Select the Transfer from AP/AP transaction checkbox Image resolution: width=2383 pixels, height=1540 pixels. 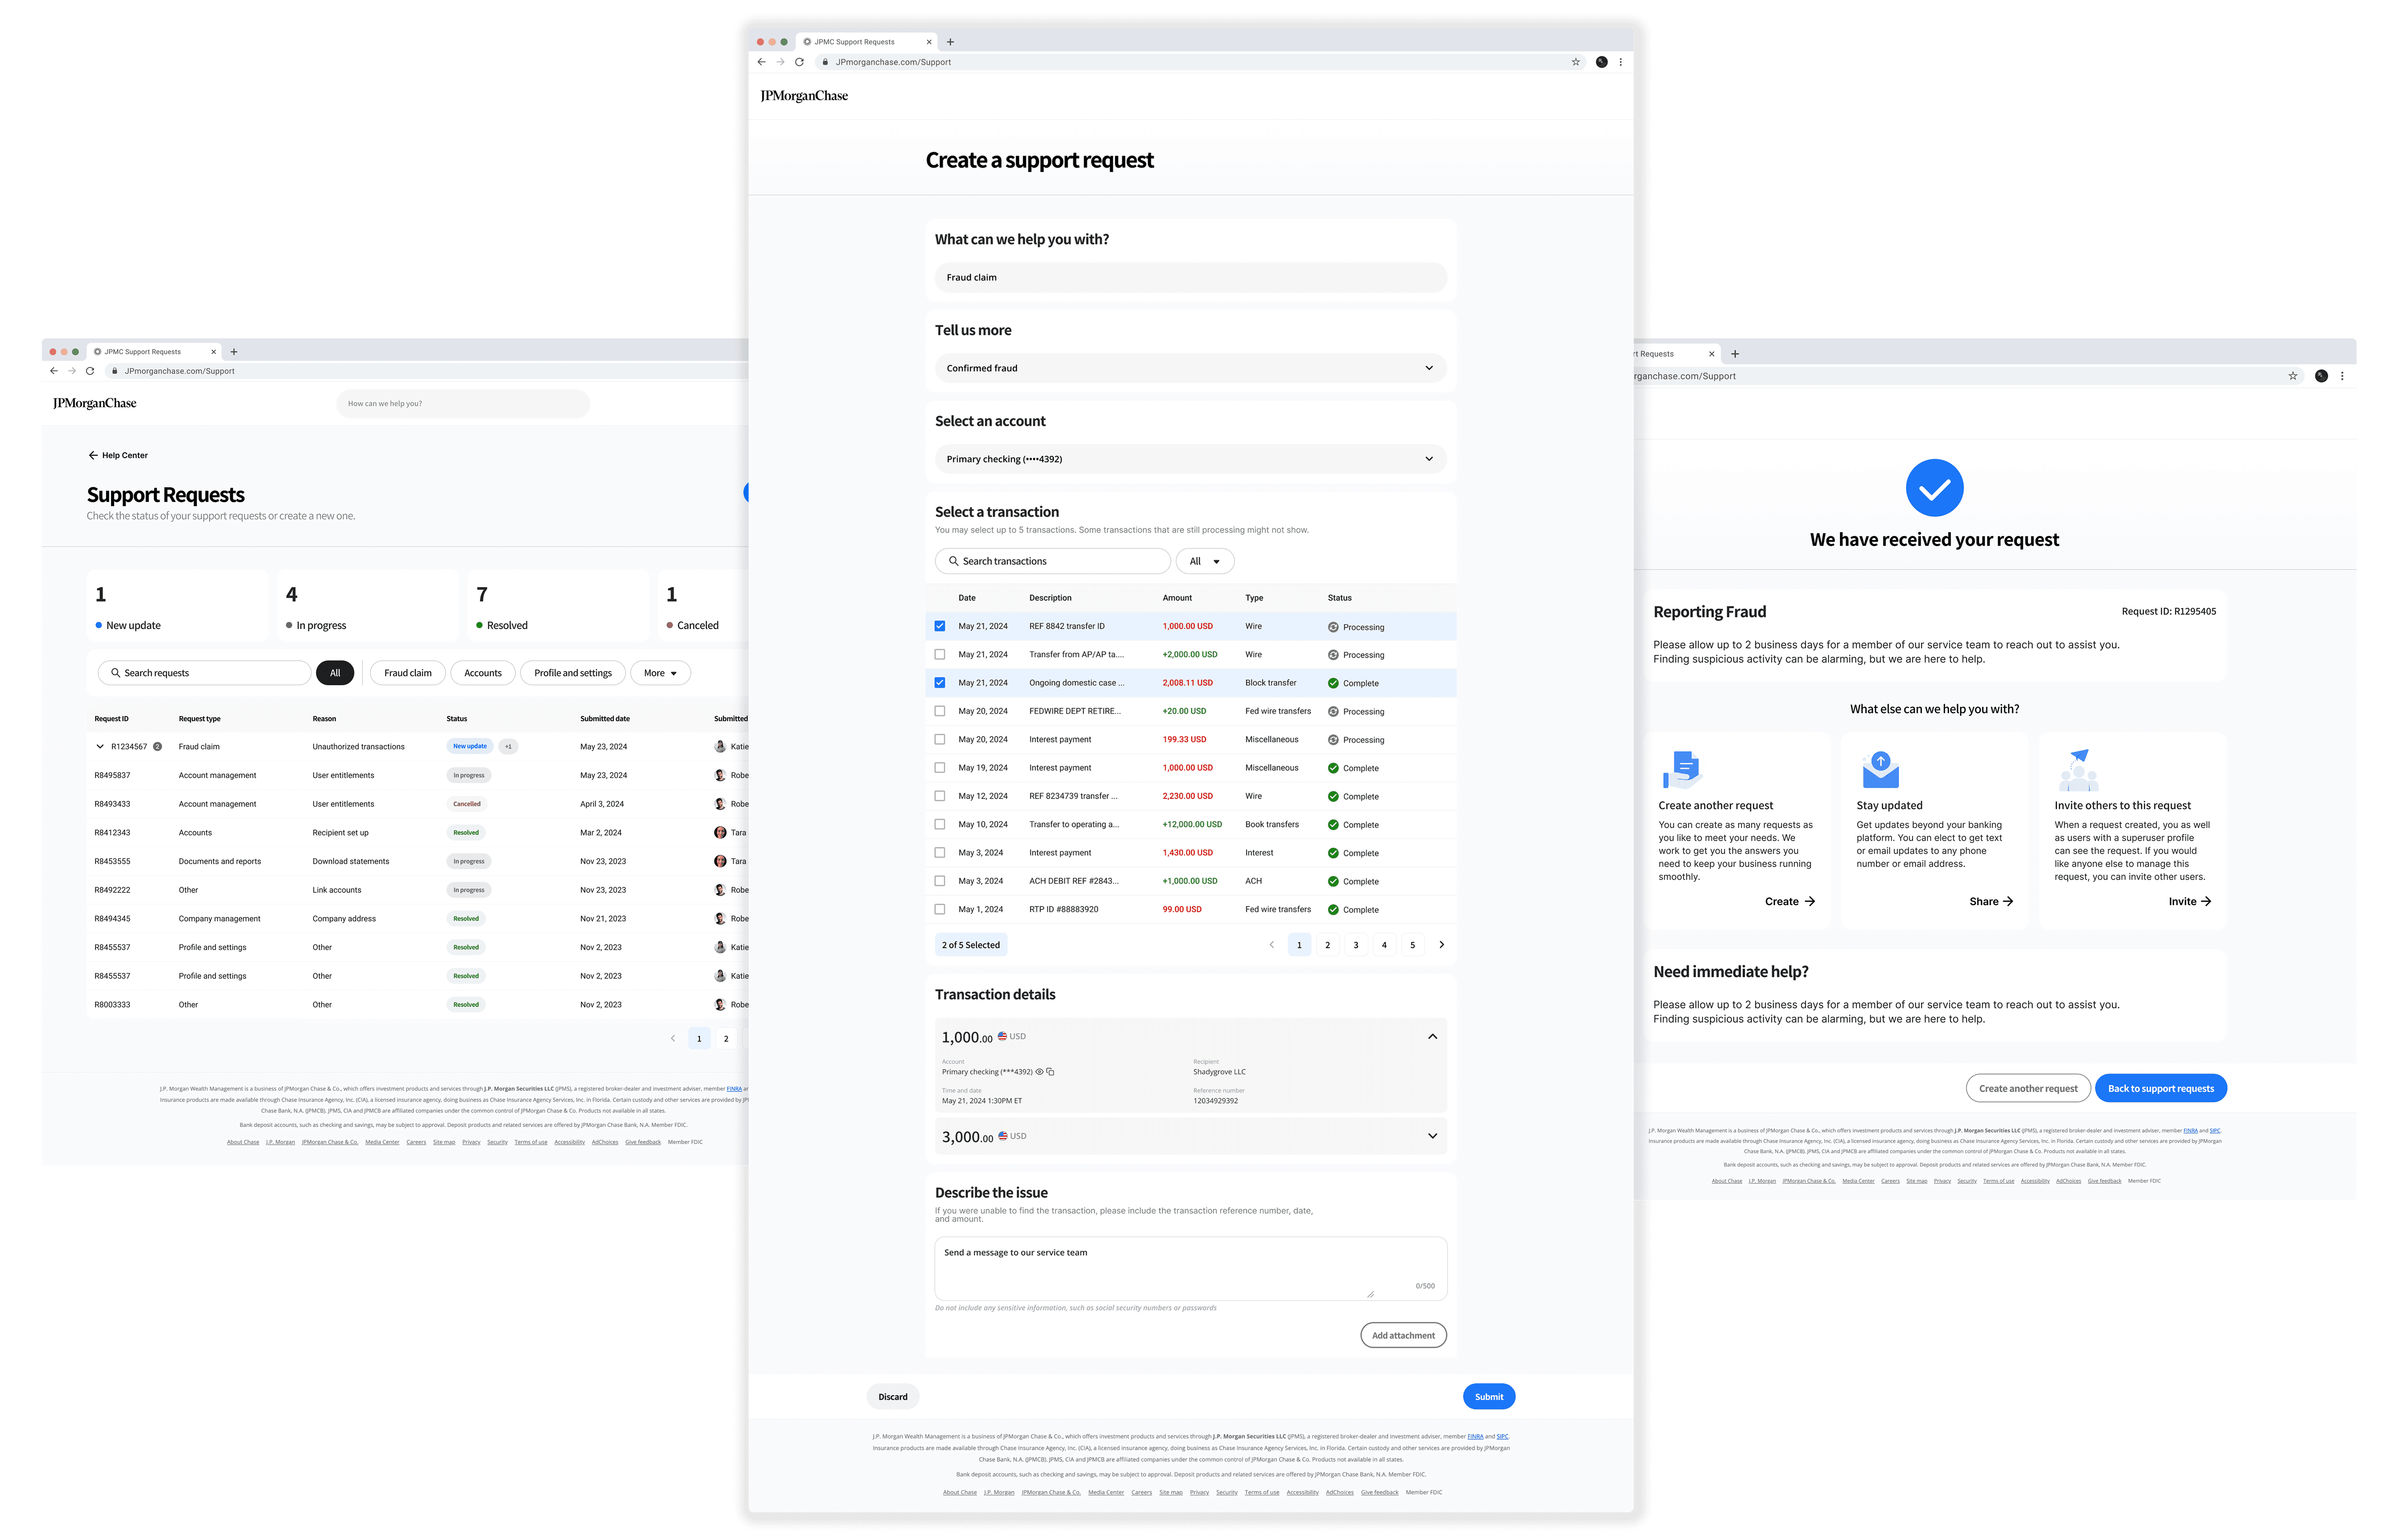(x=939, y=654)
